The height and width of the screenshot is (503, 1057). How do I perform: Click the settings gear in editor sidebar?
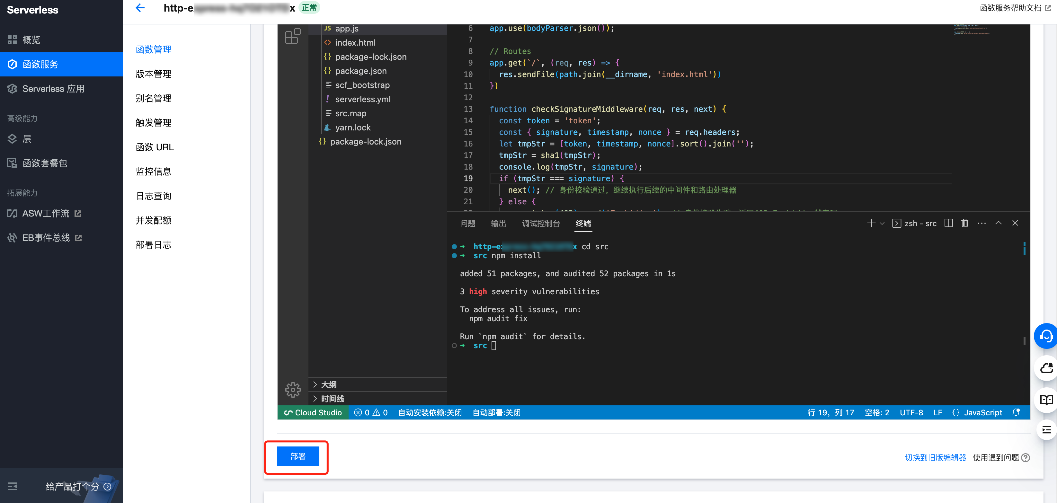pyautogui.click(x=293, y=389)
